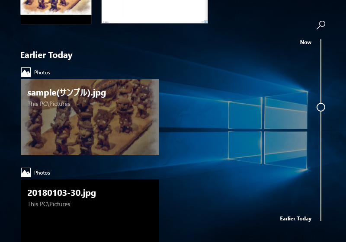Open the Timeline search magnifier

click(321, 25)
